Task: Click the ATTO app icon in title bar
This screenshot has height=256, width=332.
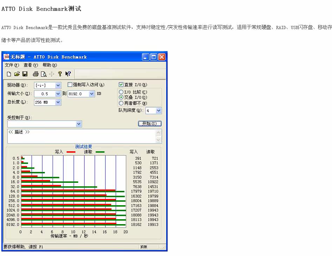Action: [6, 57]
